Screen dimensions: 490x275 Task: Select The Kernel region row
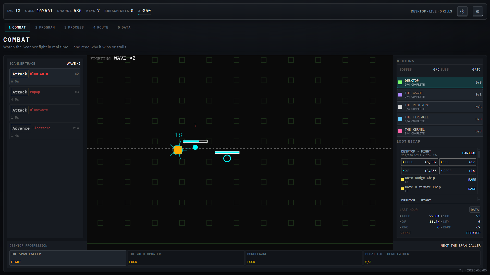[x=440, y=131]
